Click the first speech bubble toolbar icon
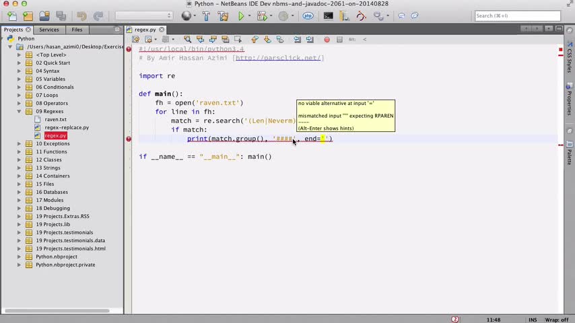 click(x=402, y=15)
